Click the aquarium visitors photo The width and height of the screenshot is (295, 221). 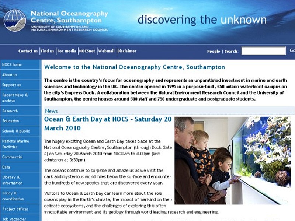coord(233,161)
